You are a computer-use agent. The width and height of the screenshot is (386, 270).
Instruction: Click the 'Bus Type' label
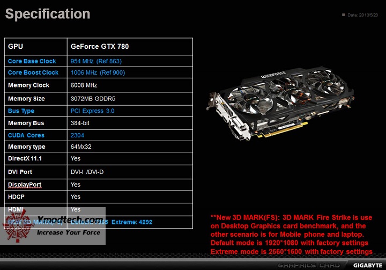(21, 111)
